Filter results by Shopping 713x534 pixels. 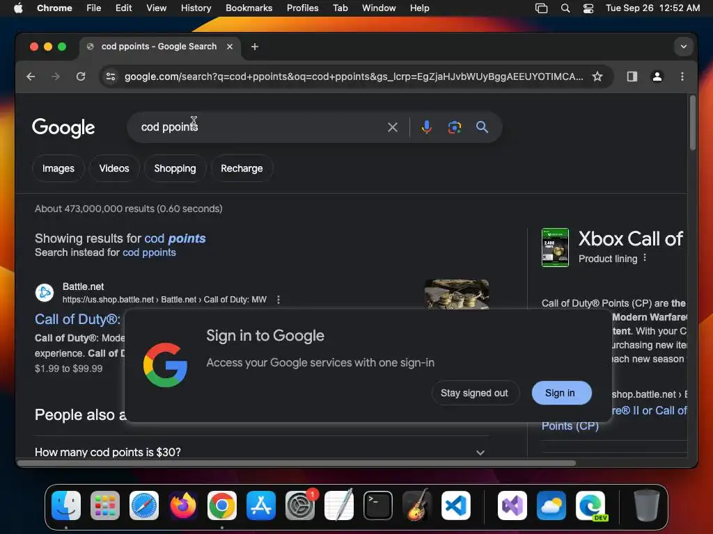pyautogui.click(x=175, y=168)
